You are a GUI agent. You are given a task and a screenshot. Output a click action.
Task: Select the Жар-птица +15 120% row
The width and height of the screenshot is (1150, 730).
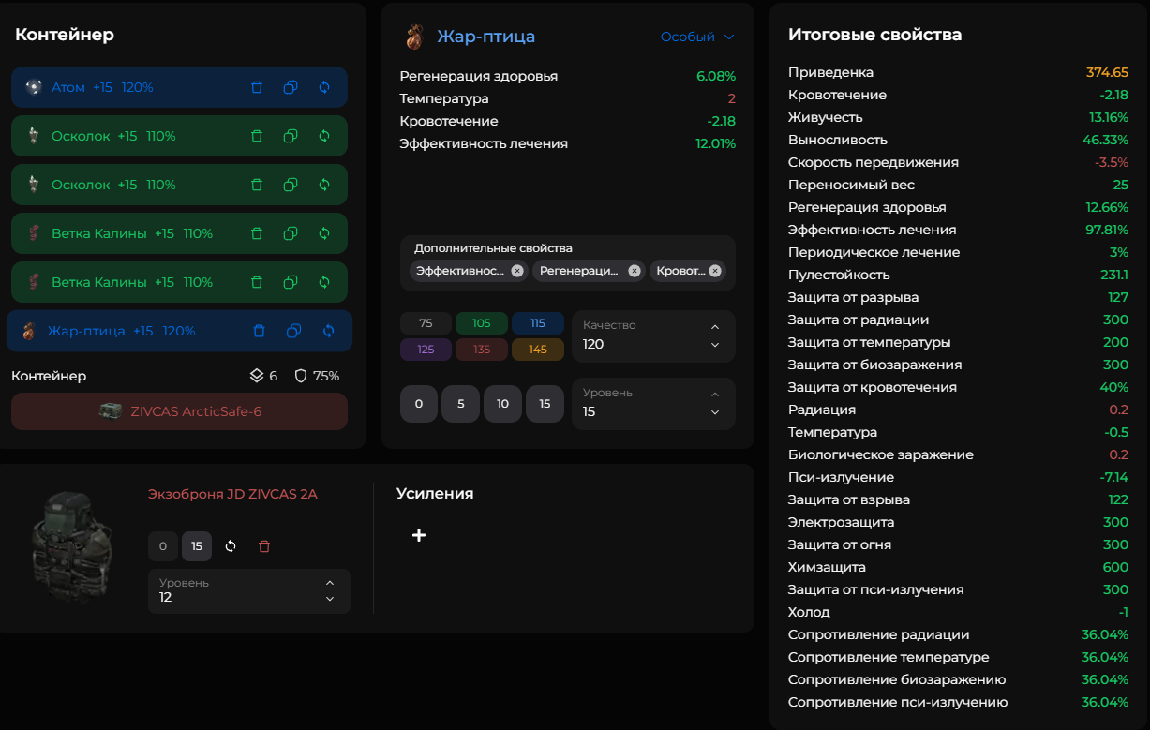point(179,331)
